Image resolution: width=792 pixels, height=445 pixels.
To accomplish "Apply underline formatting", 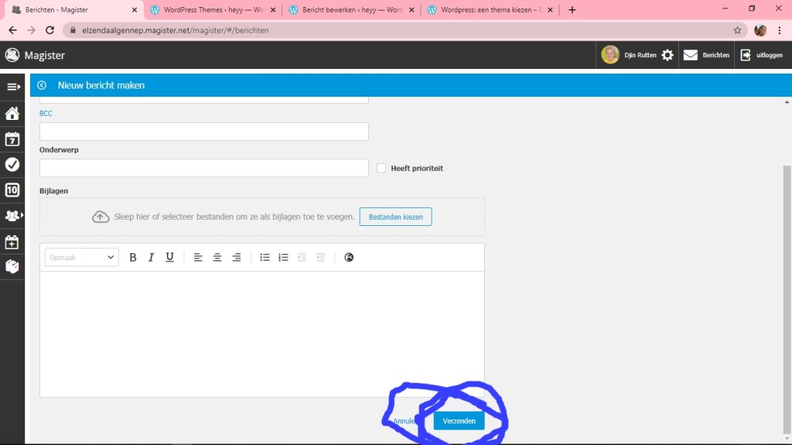I will coord(170,258).
